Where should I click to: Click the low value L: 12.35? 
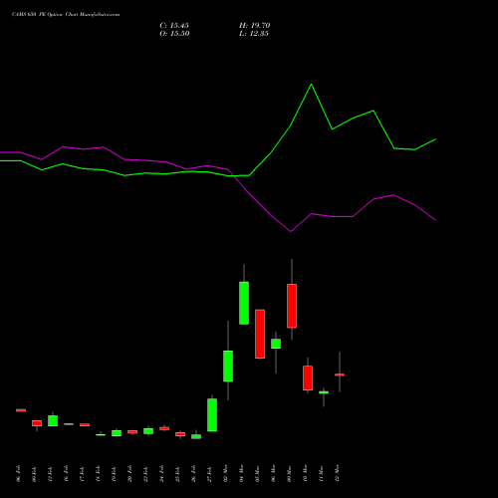click(254, 34)
